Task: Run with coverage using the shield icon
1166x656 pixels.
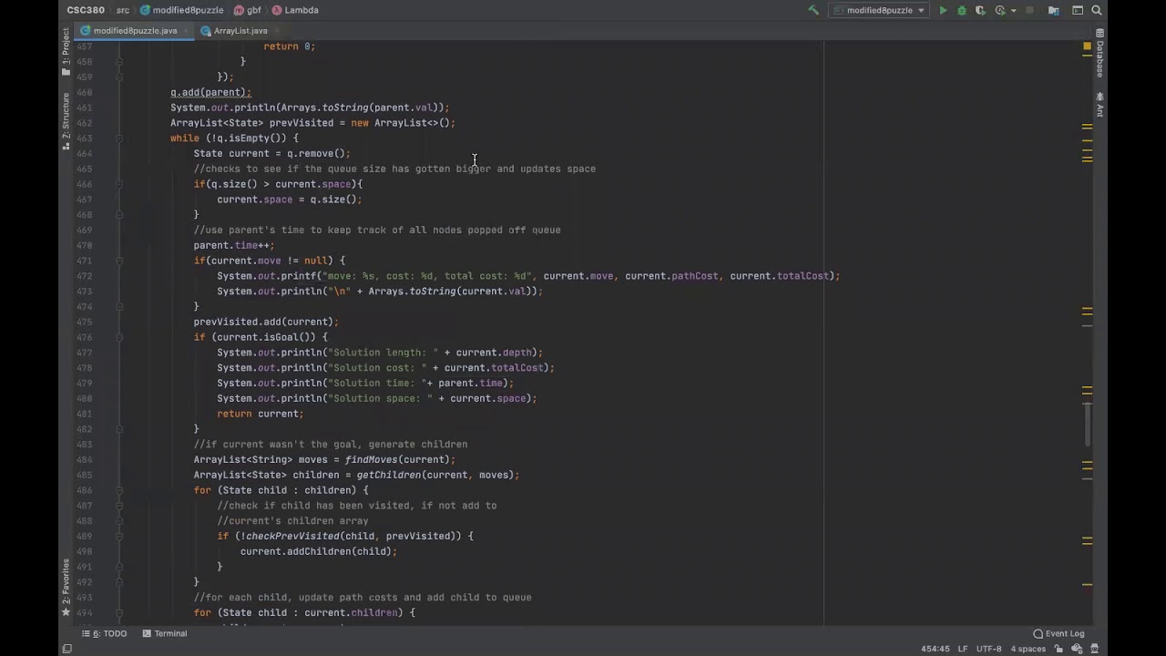Action: point(980,10)
